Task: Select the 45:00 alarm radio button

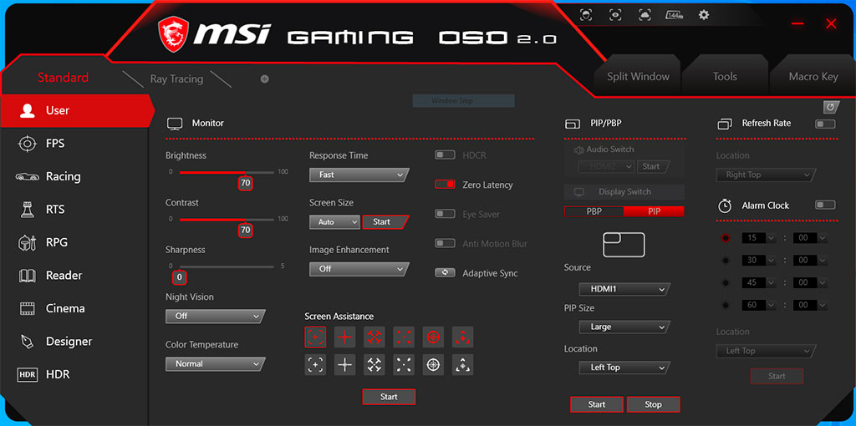Action: pos(726,282)
